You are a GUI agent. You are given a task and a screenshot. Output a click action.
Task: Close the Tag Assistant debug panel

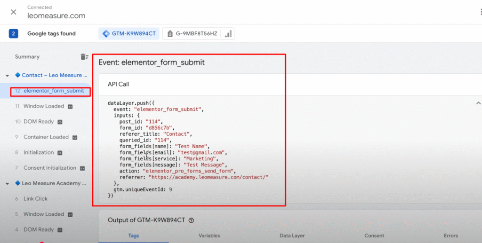[x=14, y=12]
